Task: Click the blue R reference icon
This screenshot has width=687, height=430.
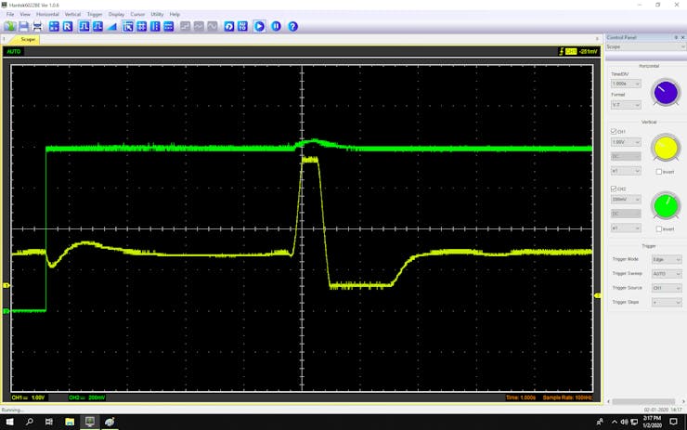Action: click(68, 27)
